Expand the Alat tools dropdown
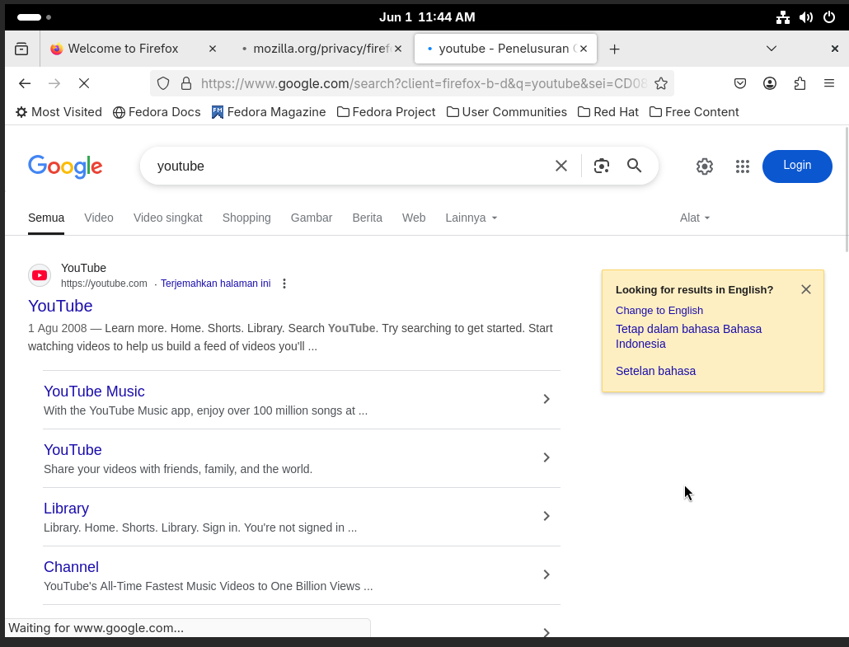Image resolution: width=849 pixels, height=647 pixels. click(x=695, y=218)
